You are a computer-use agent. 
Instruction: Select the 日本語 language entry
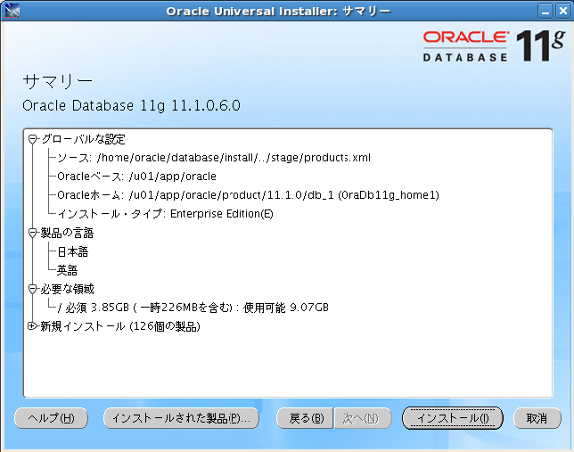(73, 251)
